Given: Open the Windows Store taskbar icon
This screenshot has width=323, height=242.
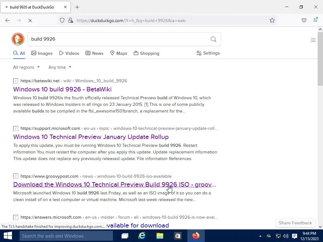Looking at the screenshot, I should click(x=177, y=236).
